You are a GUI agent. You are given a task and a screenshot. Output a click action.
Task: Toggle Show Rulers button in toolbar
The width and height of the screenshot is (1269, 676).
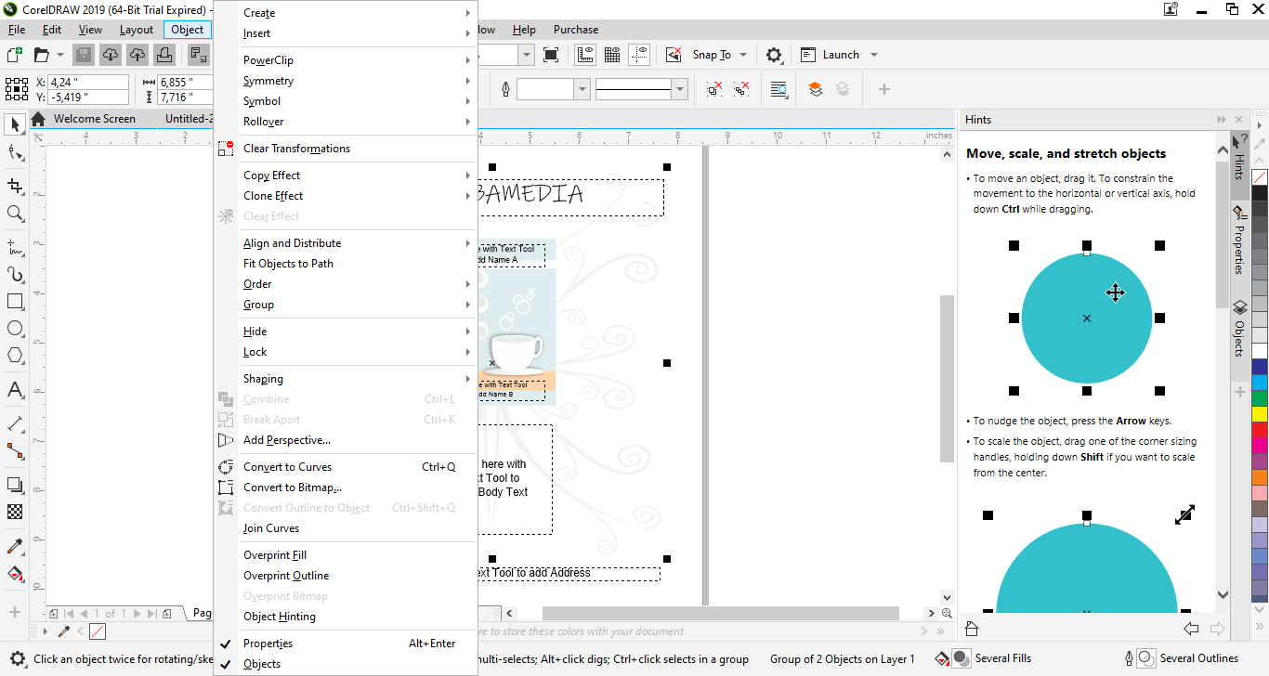click(585, 55)
